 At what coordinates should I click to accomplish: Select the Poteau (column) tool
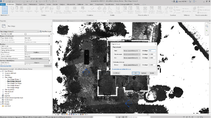(x=37, y=10)
